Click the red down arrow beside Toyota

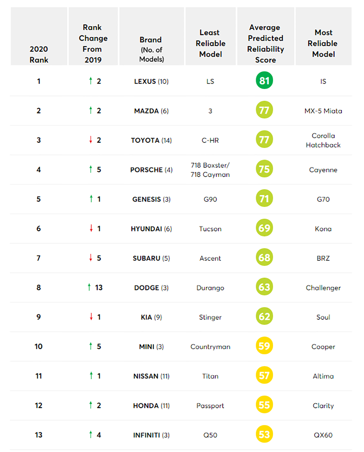tap(91, 140)
